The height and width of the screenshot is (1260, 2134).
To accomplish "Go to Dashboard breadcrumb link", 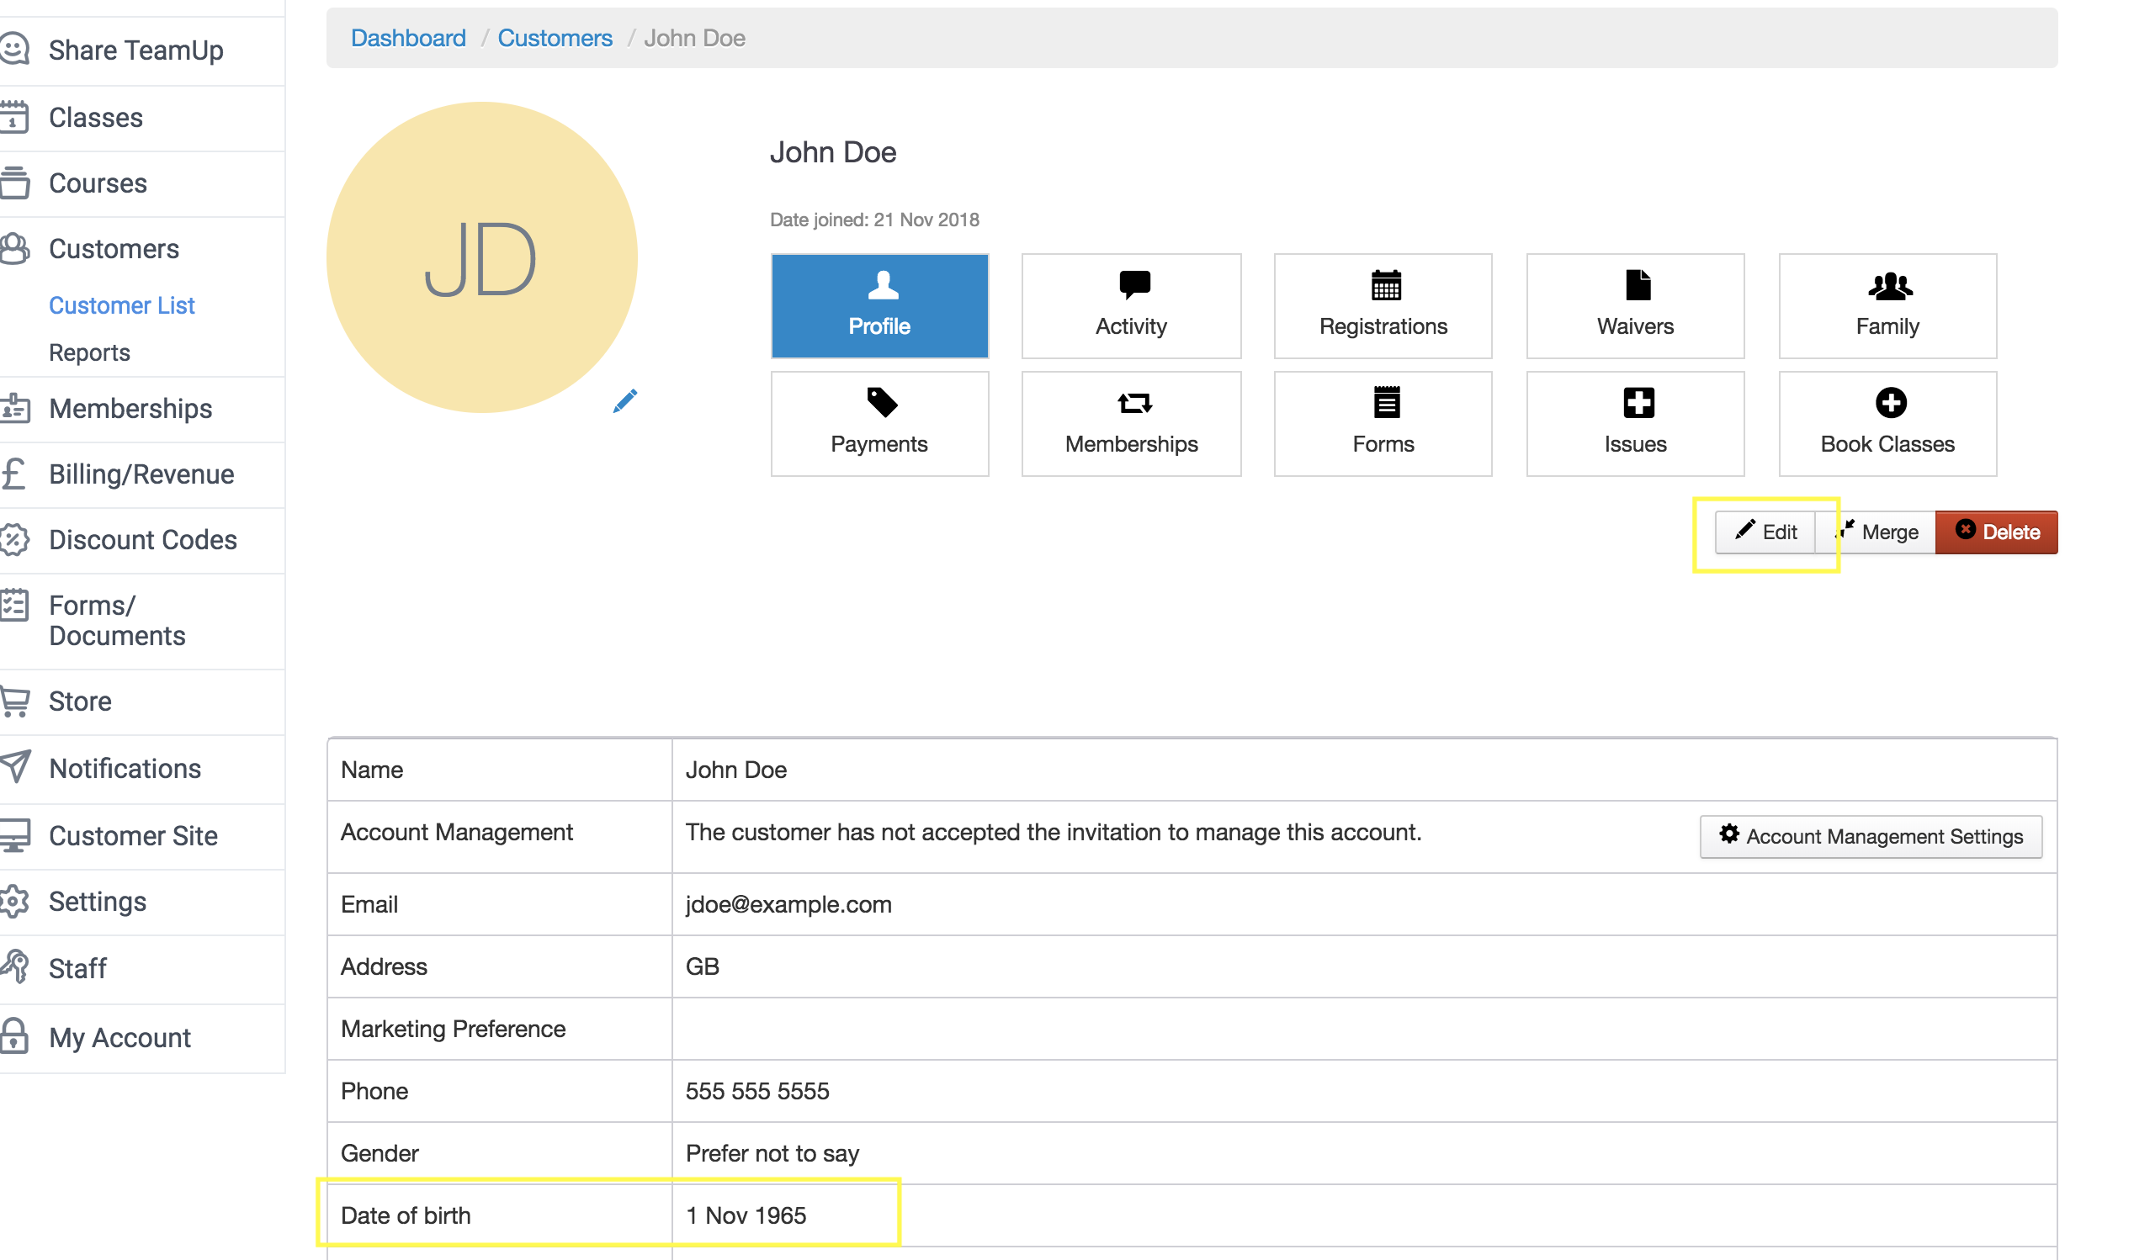I will pos(407,38).
